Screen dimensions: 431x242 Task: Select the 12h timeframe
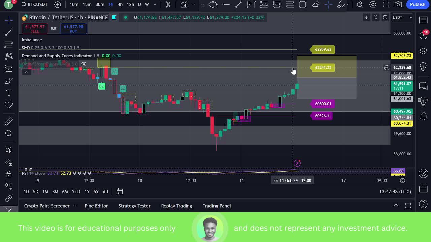click(130, 4)
